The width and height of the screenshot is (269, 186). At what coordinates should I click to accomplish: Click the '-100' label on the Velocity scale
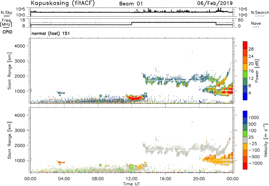coord(254,150)
